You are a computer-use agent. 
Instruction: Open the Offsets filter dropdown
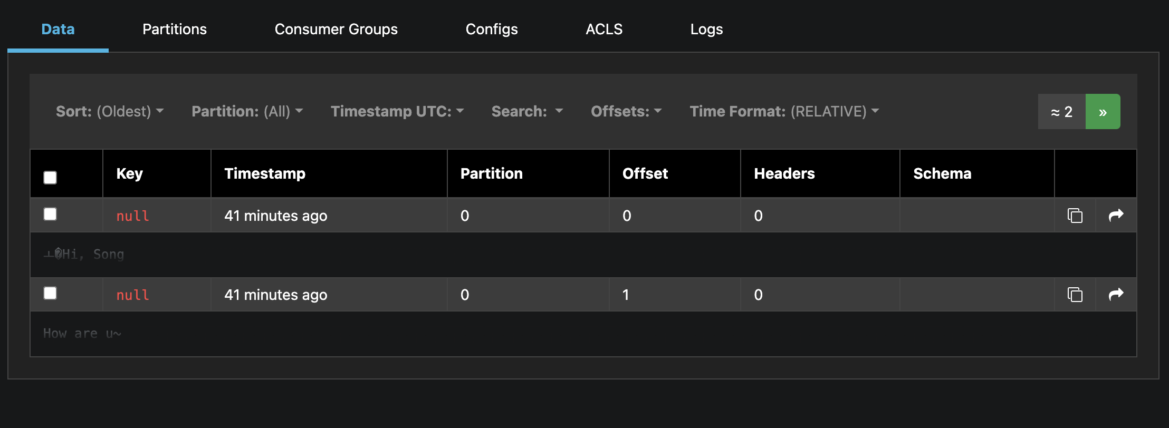(x=626, y=111)
